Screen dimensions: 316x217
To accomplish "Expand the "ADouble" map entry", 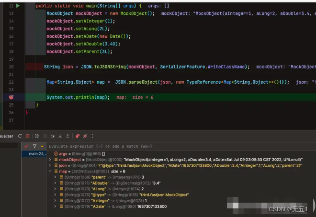I will [55, 183].
